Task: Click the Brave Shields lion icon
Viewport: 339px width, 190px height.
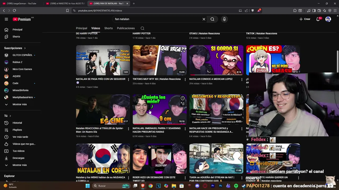Action: pos(252,11)
